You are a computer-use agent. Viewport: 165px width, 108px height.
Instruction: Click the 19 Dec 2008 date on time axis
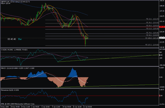[4, 107]
